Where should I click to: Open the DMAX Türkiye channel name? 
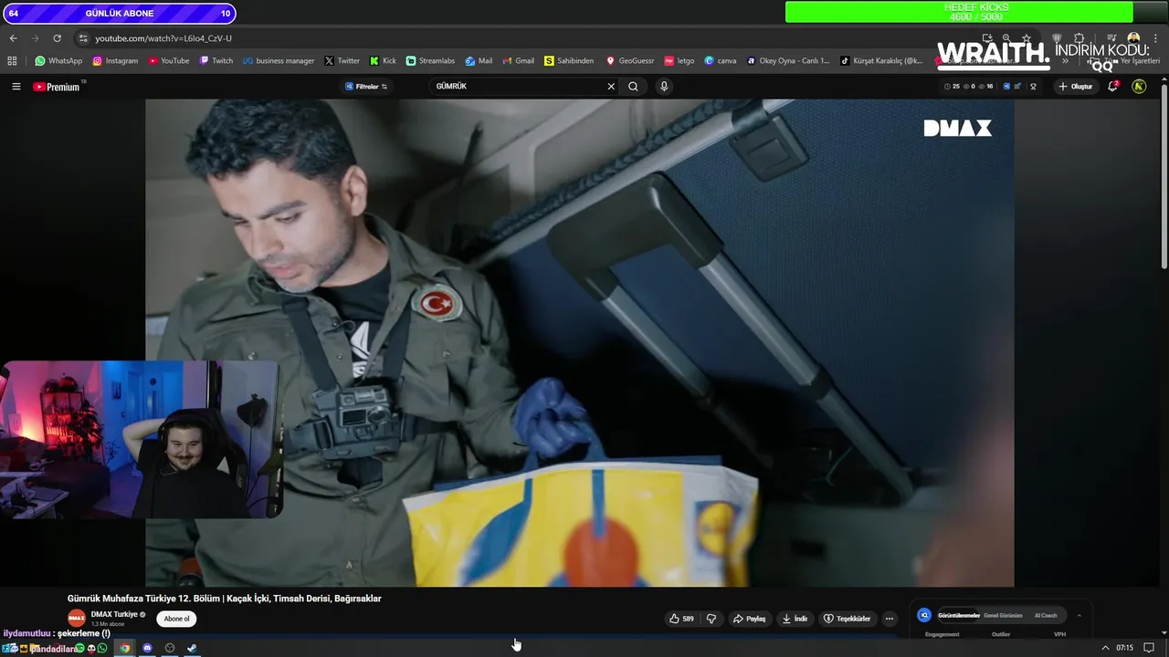pyautogui.click(x=114, y=614)
